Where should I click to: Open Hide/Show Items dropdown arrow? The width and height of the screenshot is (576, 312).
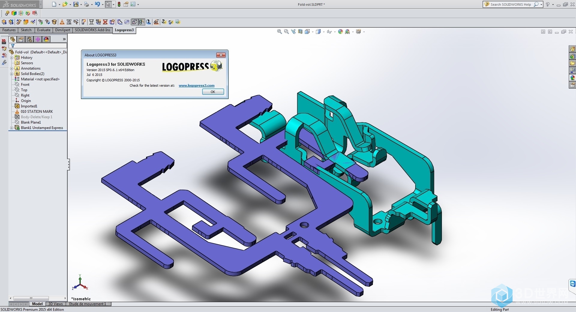coord(335,32)
